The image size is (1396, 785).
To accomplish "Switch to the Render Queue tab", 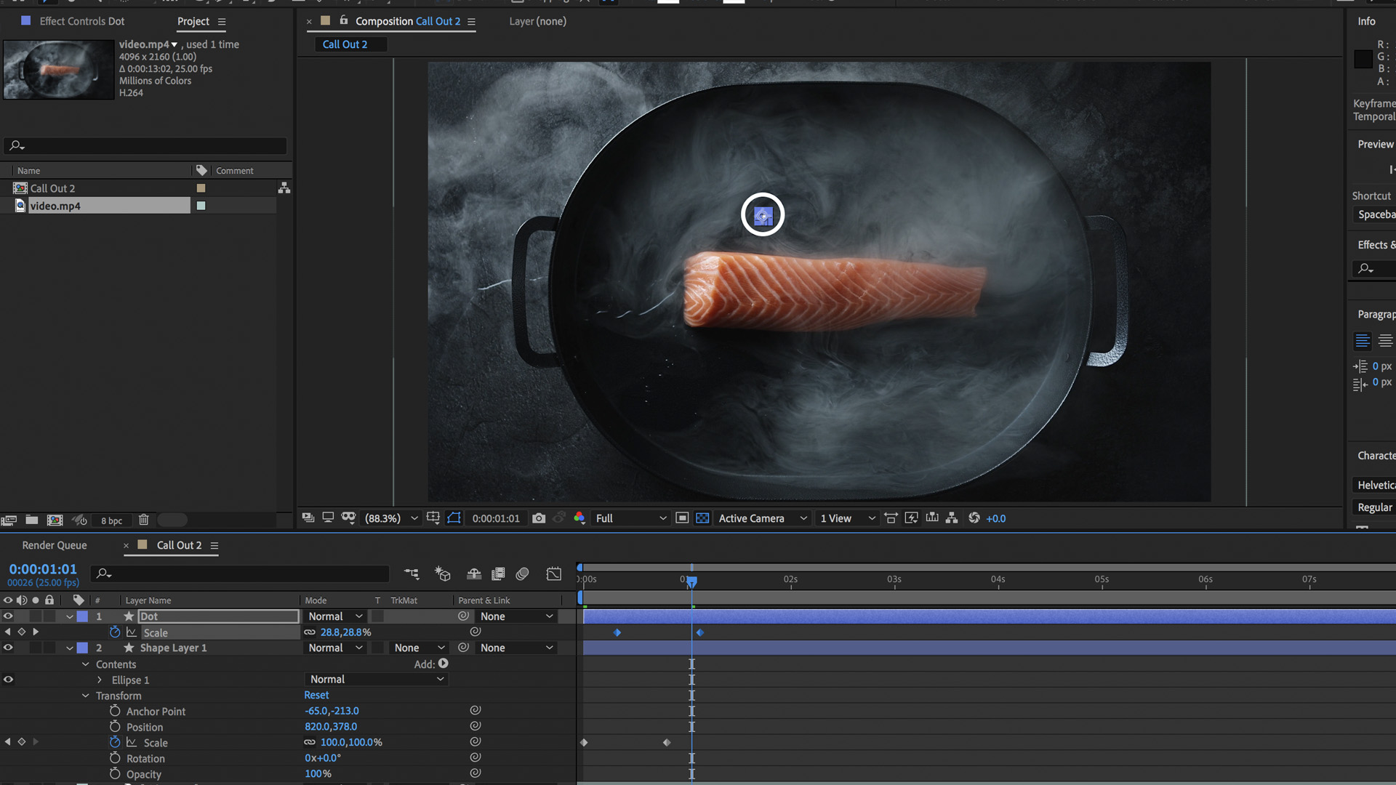I will click(x=54, y=545).
